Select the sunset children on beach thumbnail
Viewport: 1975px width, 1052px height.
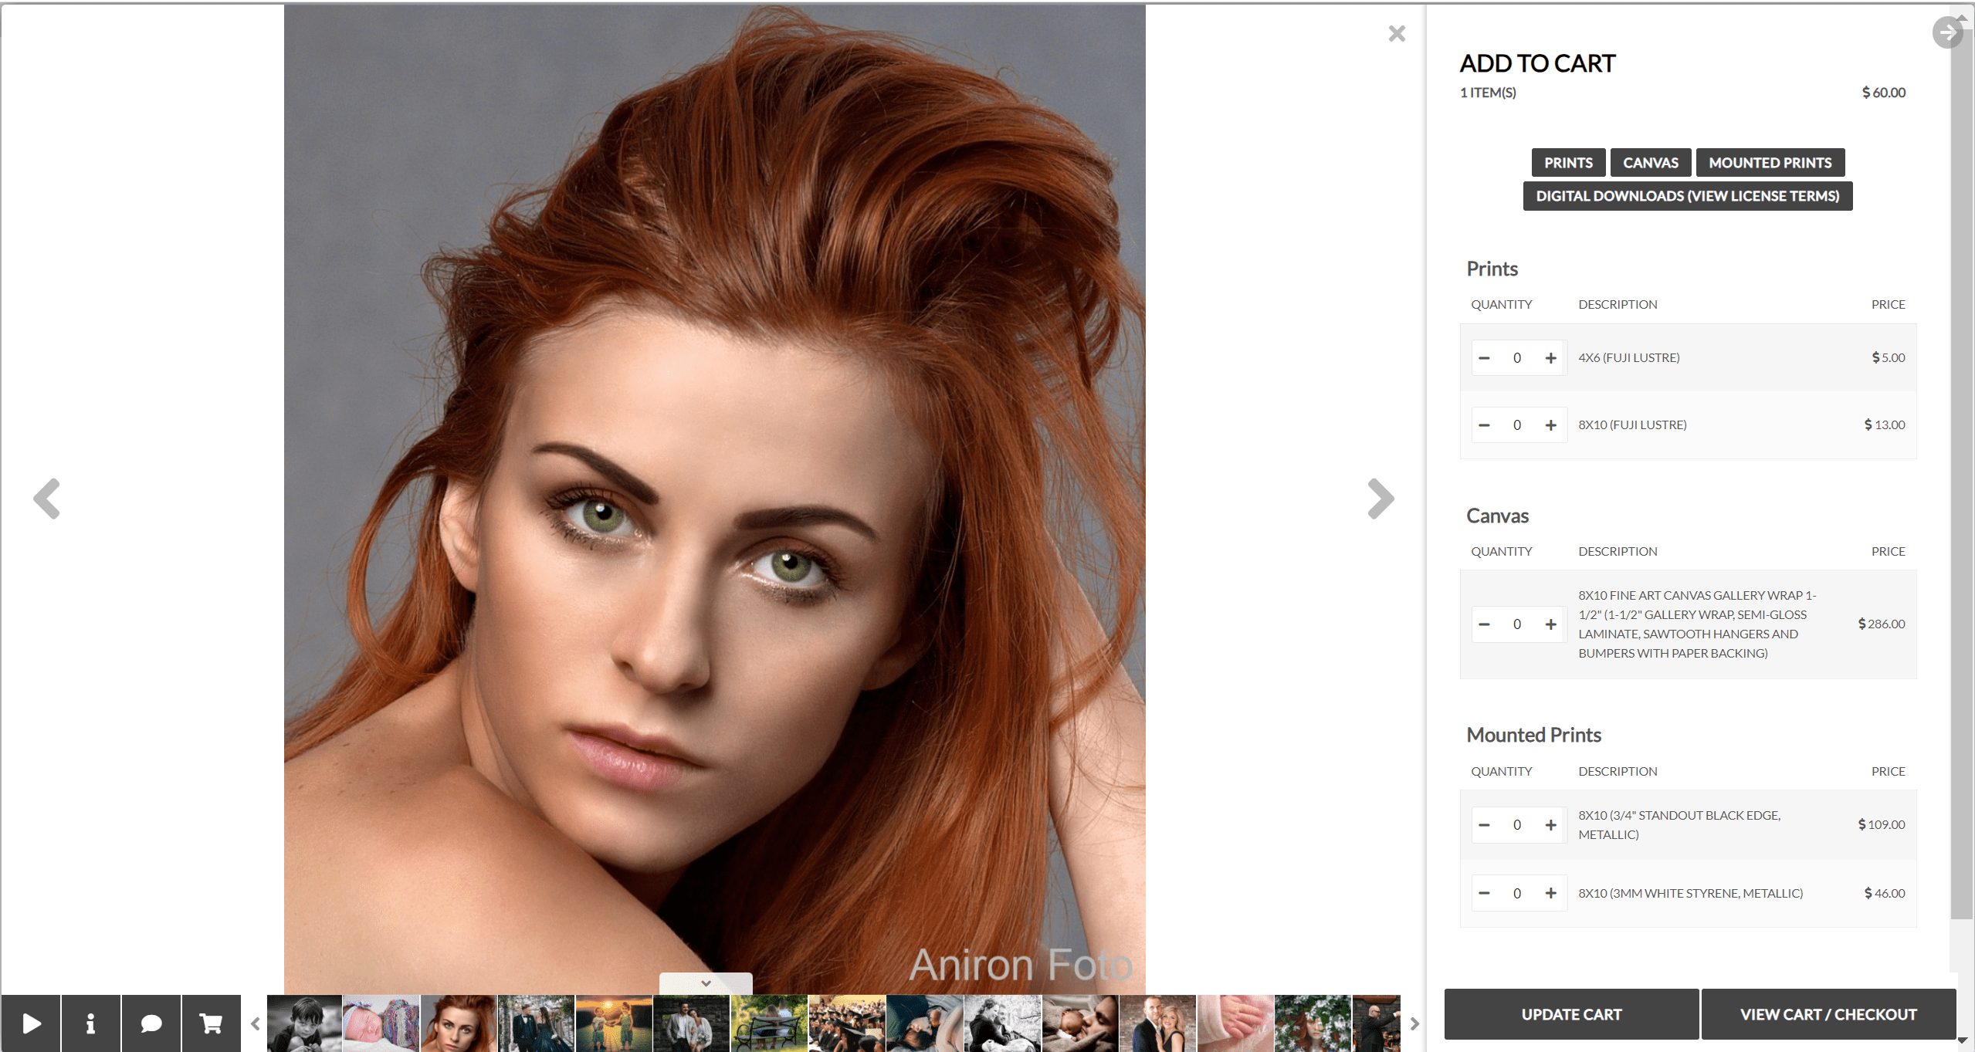[614, 1023]
